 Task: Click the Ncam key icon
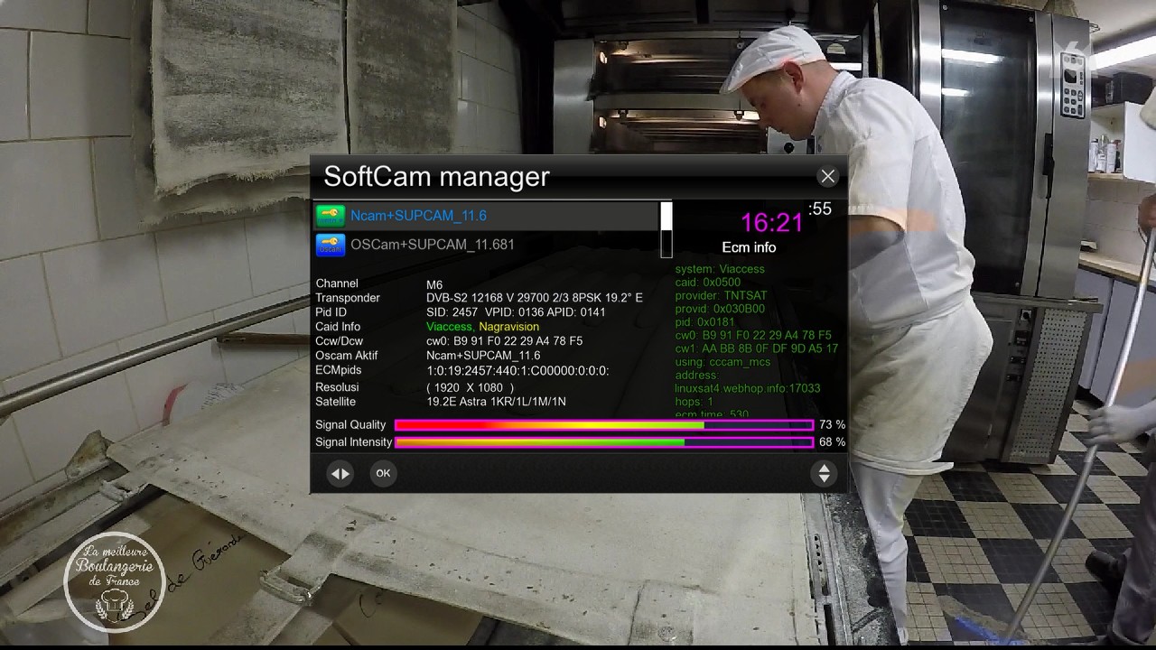point(330,216)
